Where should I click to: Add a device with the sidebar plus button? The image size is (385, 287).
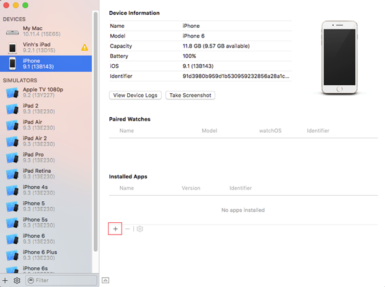(6, 280)
